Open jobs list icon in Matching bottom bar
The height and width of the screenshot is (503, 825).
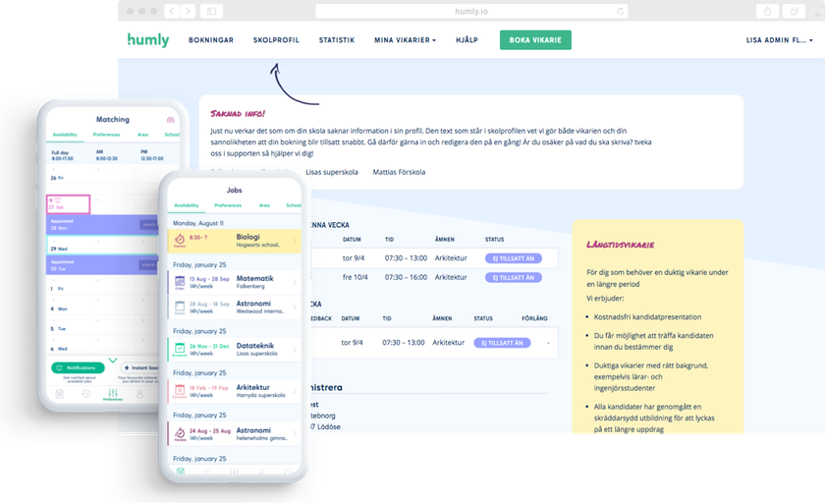click(x=60, y=394)
